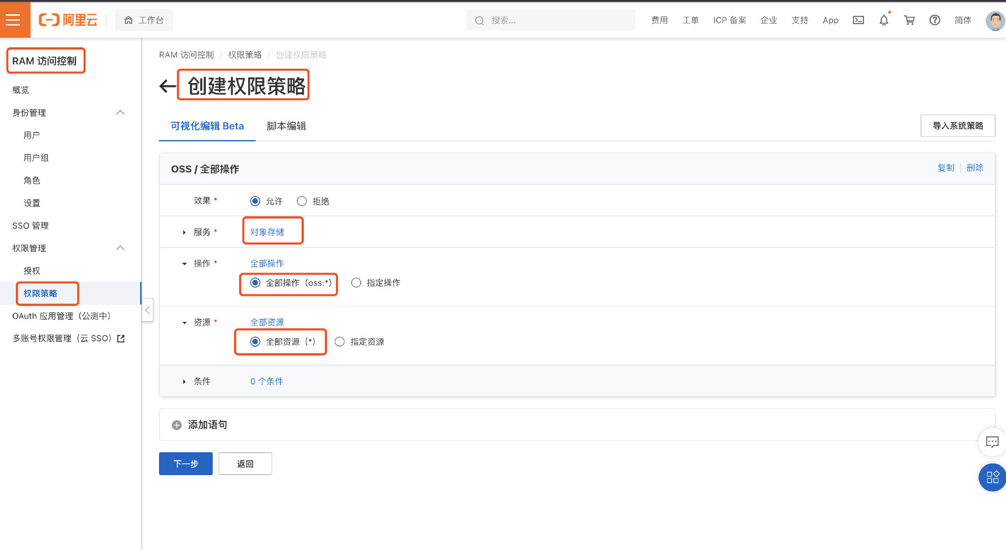
Task: Expand the 条件 section
Action: click(184, 381)
